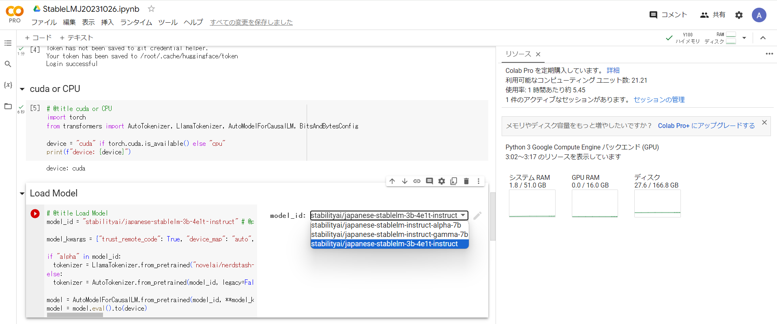Viewport: 777px width, 324px height.
Task: Click the GPU RAM usage graph
Action: pyautogui.click(x=595, y=204)
